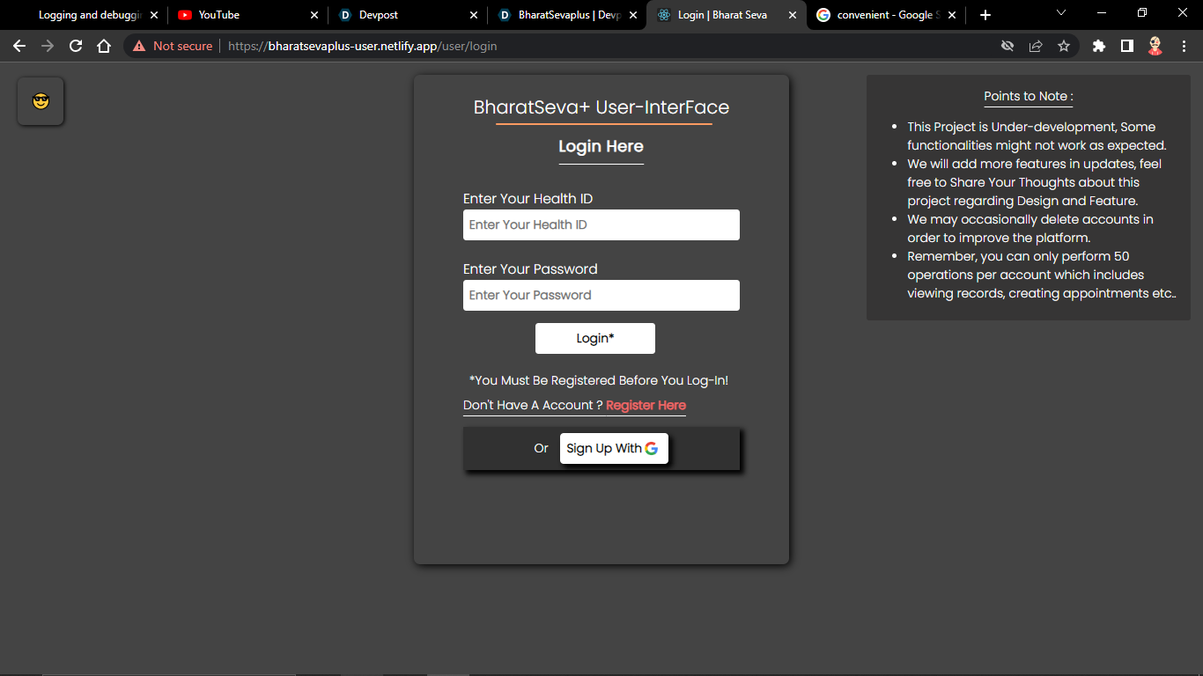
Task: Click the occasionally delete accounts note
Action: click(x=1030, y=229)
